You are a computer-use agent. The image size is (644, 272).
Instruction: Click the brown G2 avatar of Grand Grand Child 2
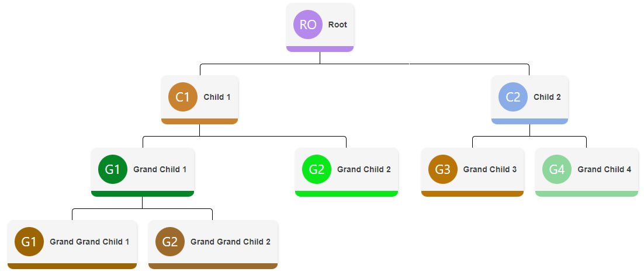coord(170,242)
